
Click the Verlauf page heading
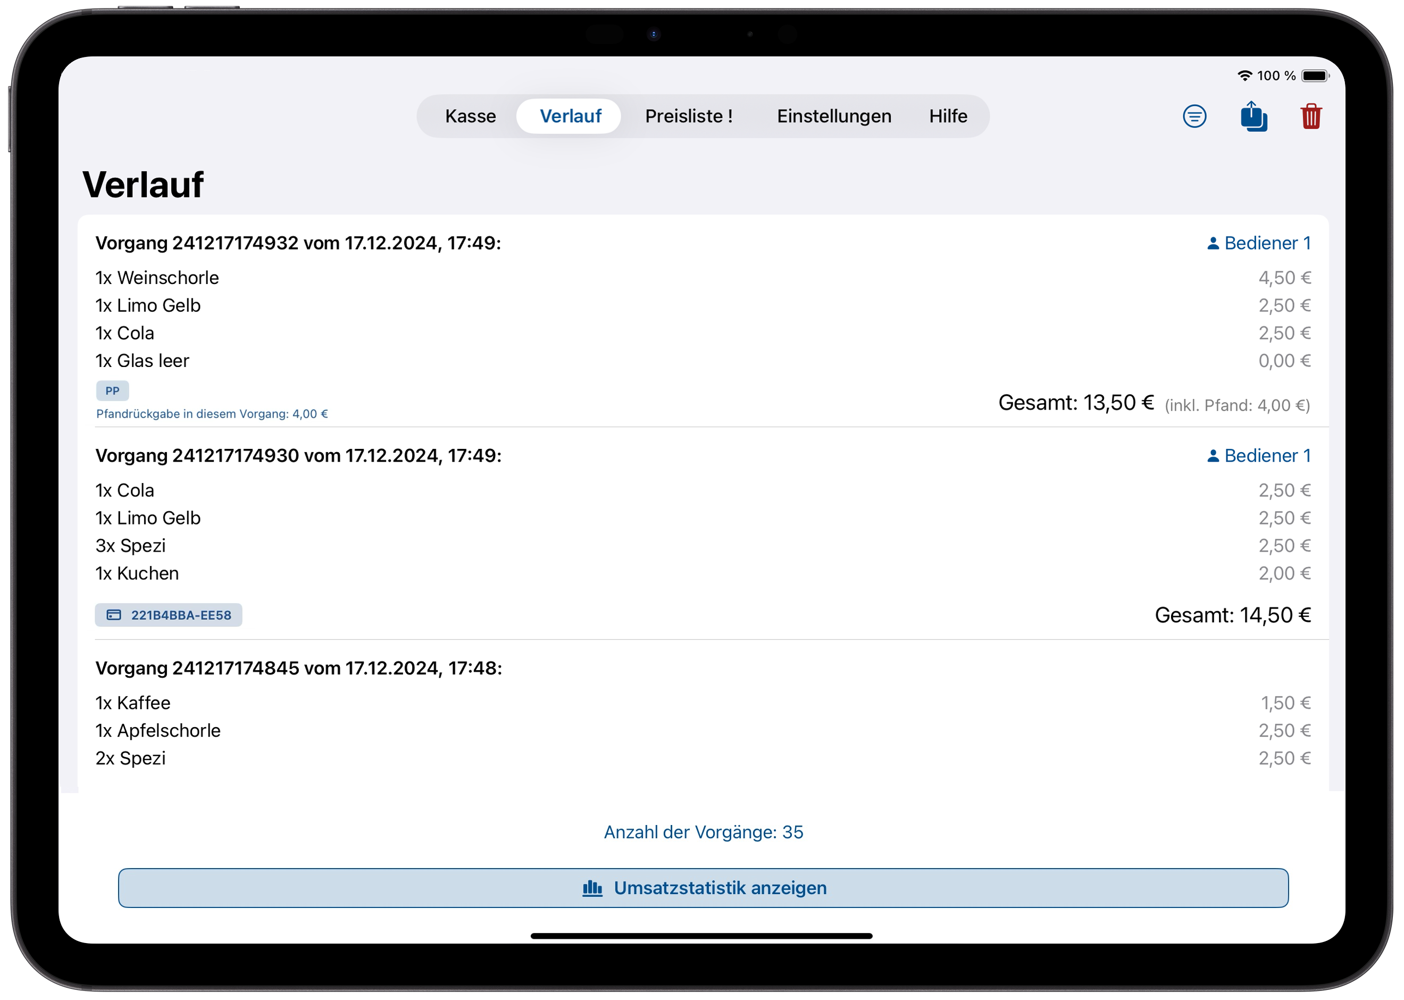(143, 184)
